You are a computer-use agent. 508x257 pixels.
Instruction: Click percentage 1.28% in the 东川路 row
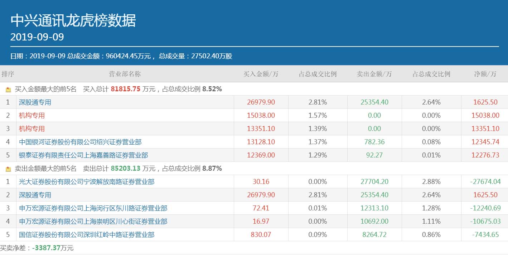click(431, 208)
